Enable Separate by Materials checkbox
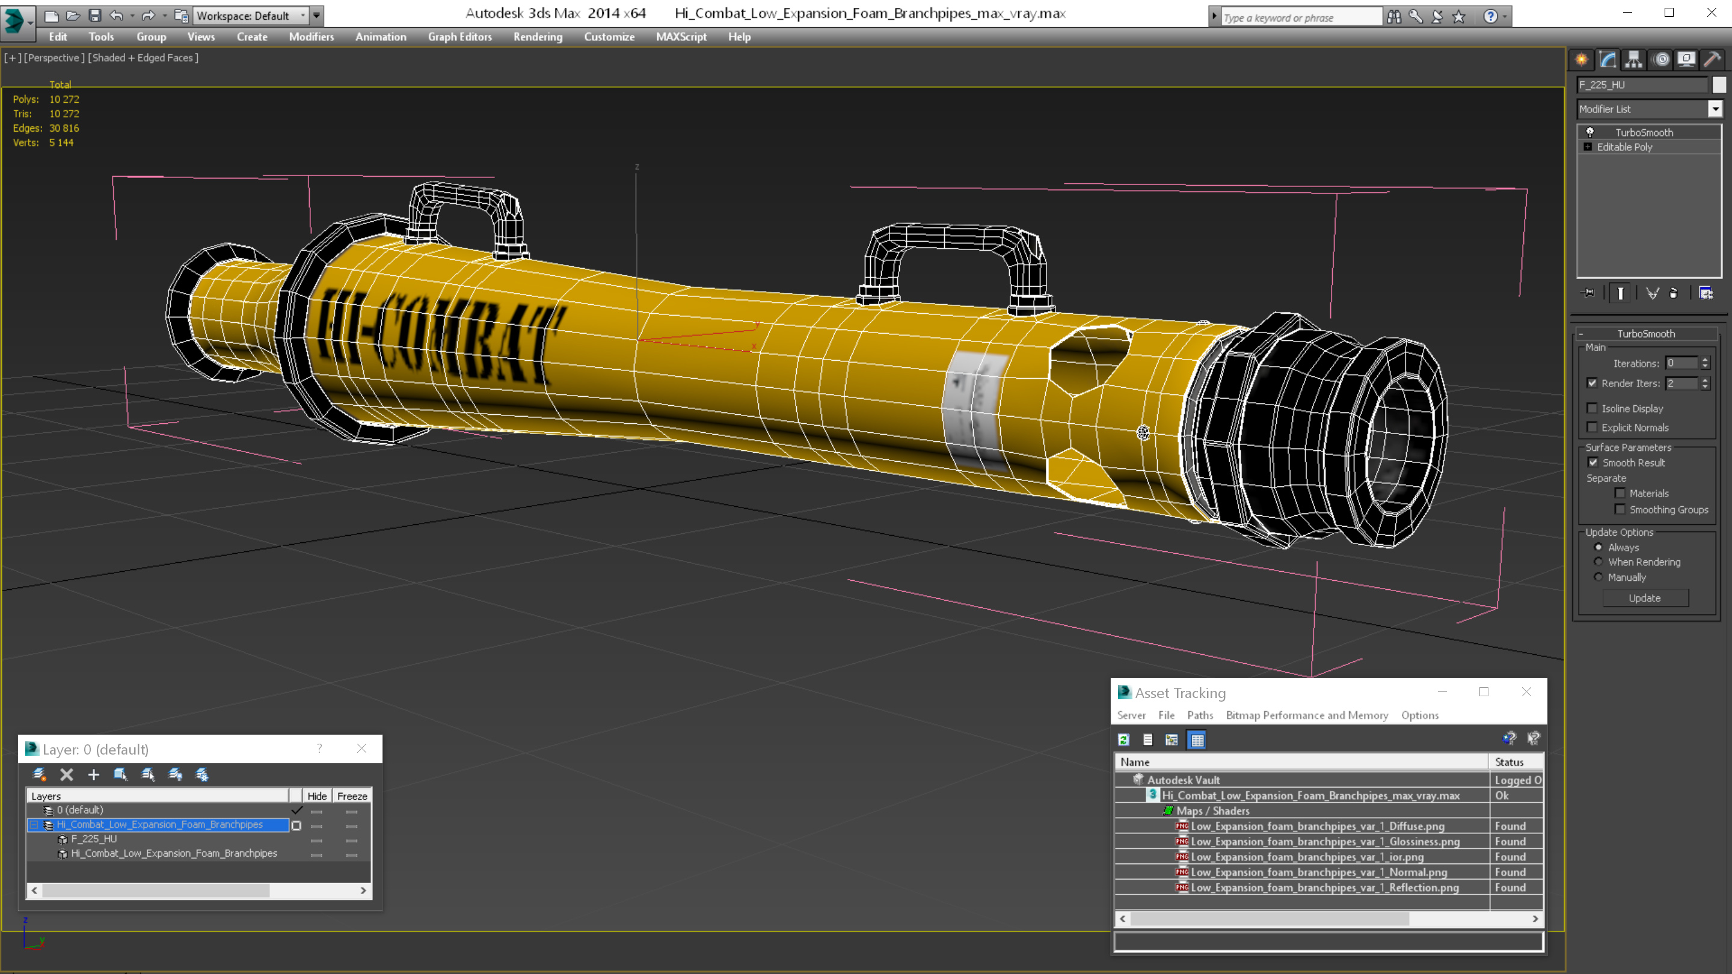Viewport: 1732px width, 974px height. [x=1620, y=493]
